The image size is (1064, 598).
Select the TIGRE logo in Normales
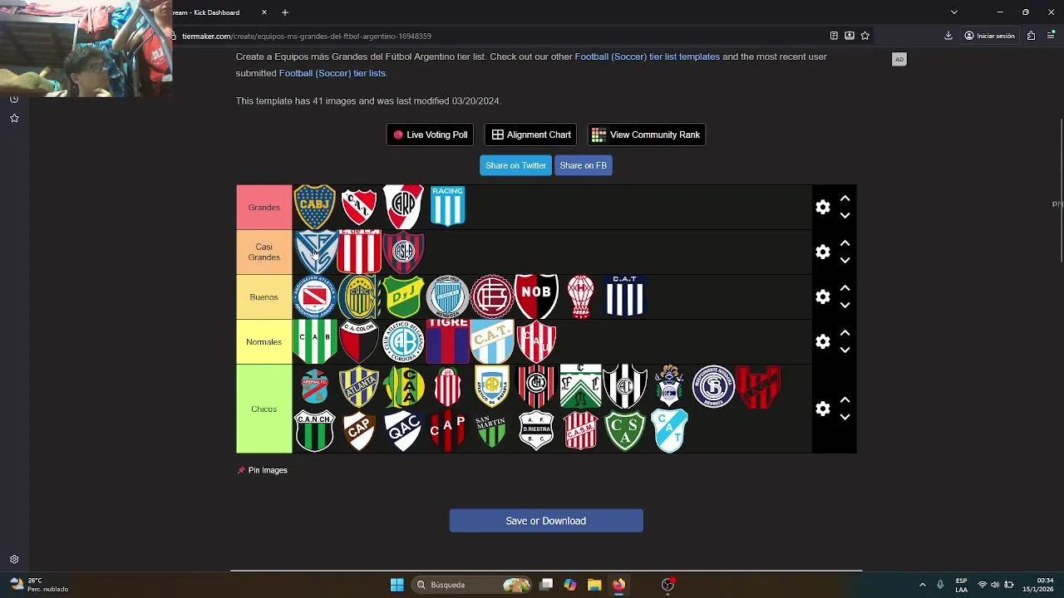pyautogui.click(x=448, y=341)
